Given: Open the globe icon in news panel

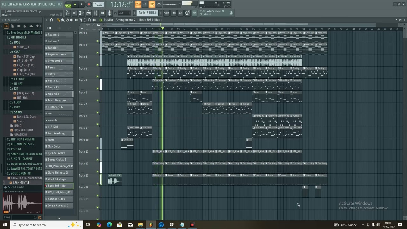Looking at the screenshot, I should [x=231, y=13].
